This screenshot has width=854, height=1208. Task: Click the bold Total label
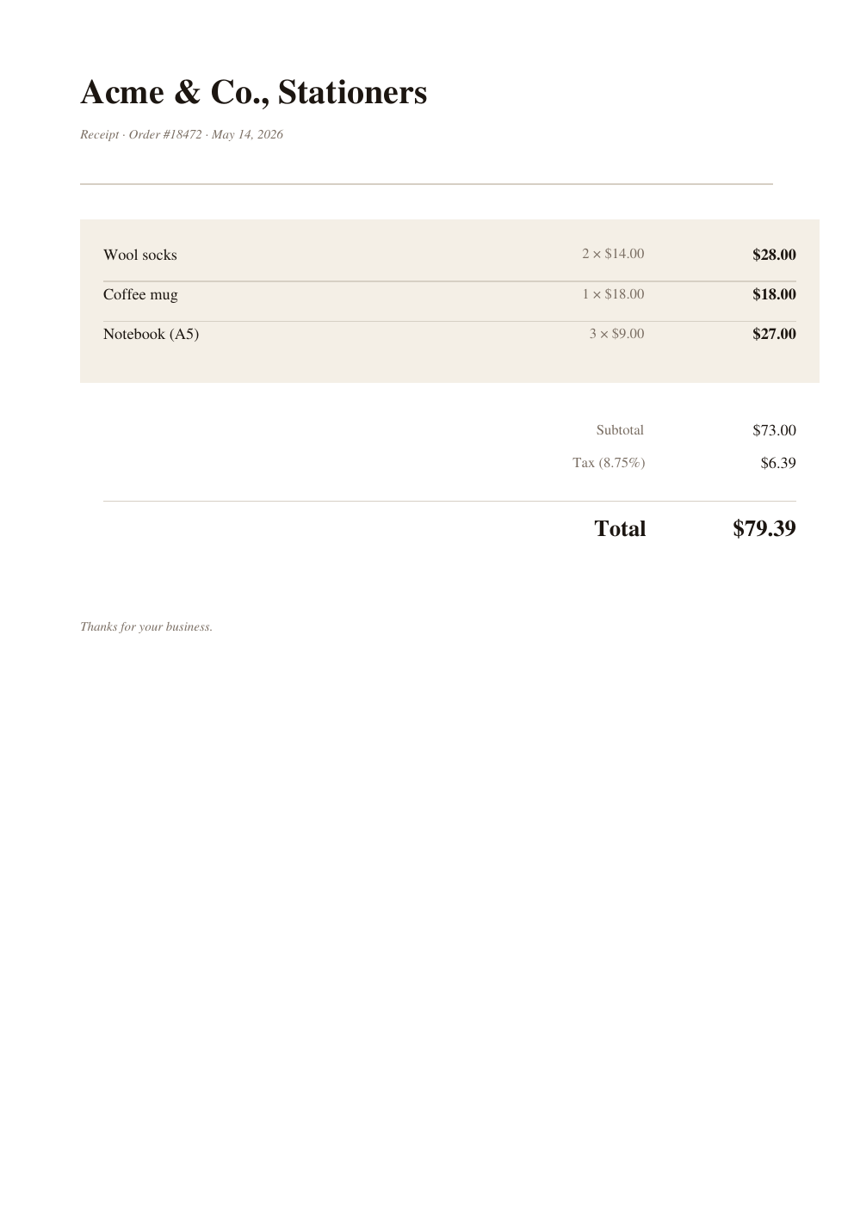620,528
